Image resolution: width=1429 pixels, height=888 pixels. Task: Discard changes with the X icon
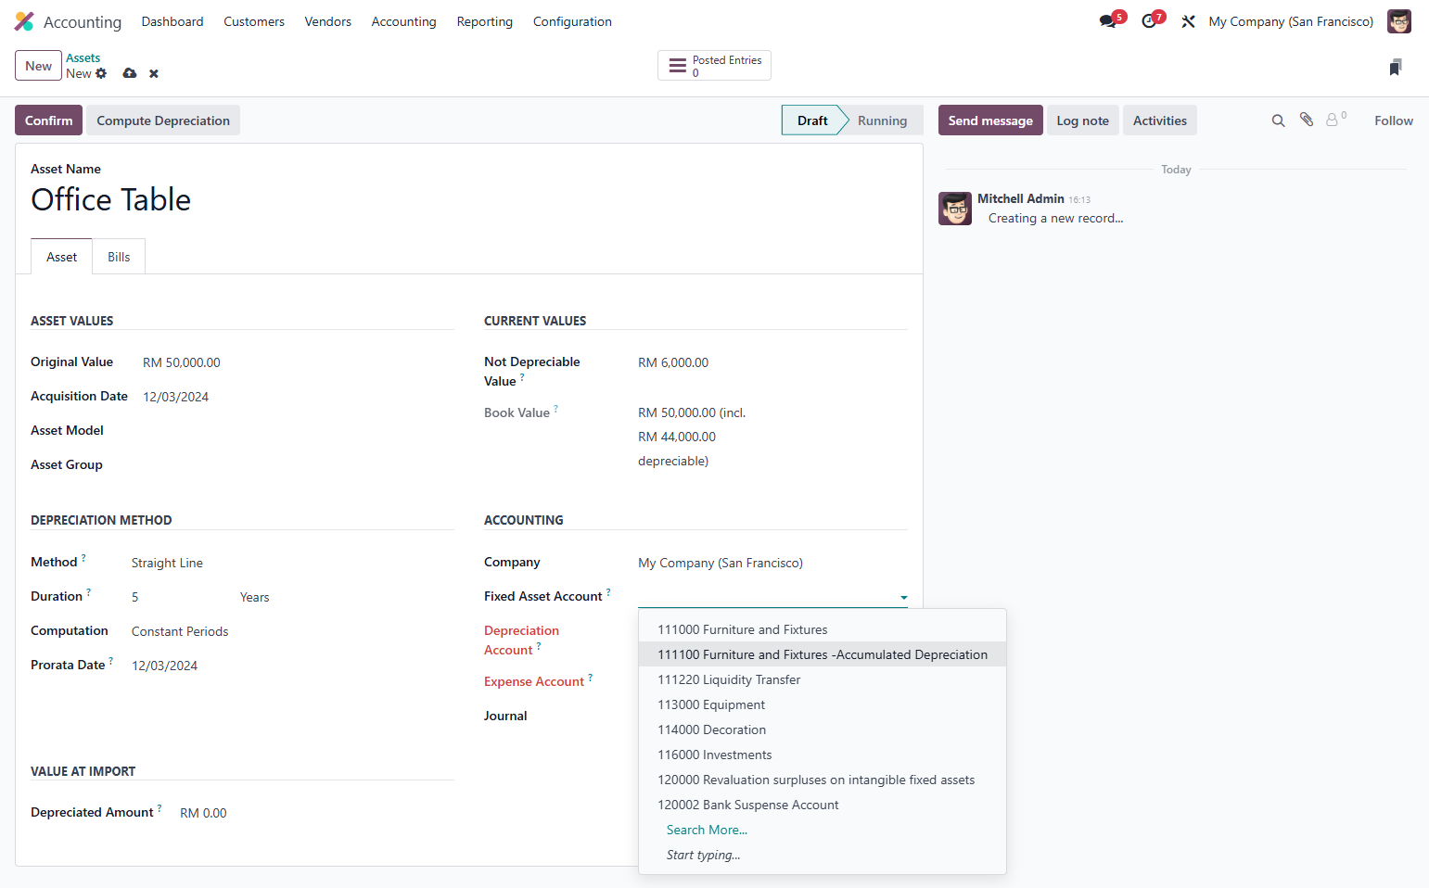154,73
